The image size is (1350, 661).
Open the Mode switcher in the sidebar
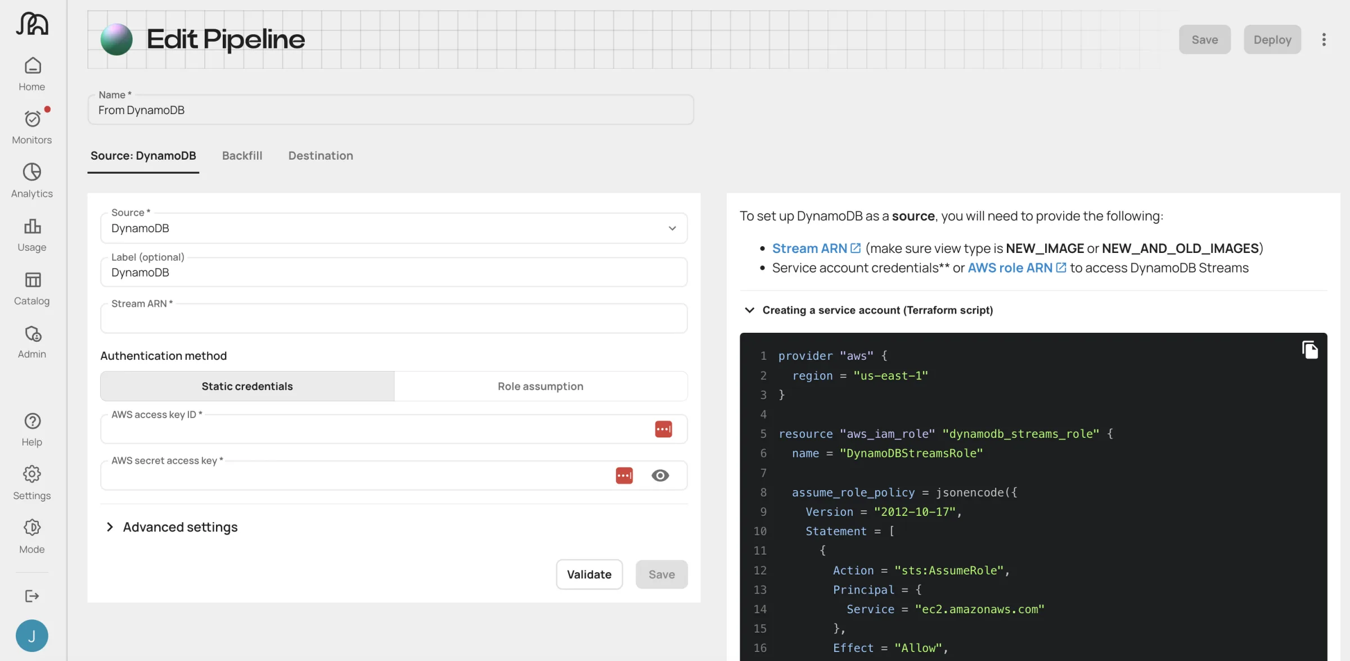[x=32, y=537]
